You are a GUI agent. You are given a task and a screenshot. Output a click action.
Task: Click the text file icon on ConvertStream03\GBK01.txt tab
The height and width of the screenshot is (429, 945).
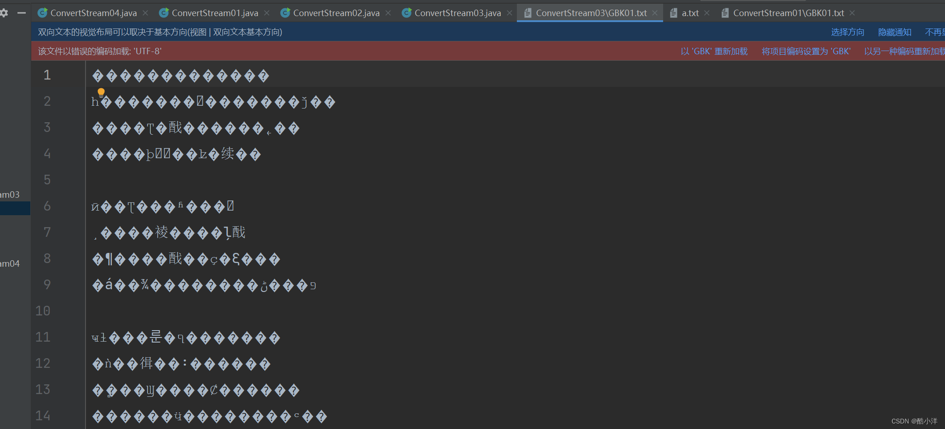[528, 13]
